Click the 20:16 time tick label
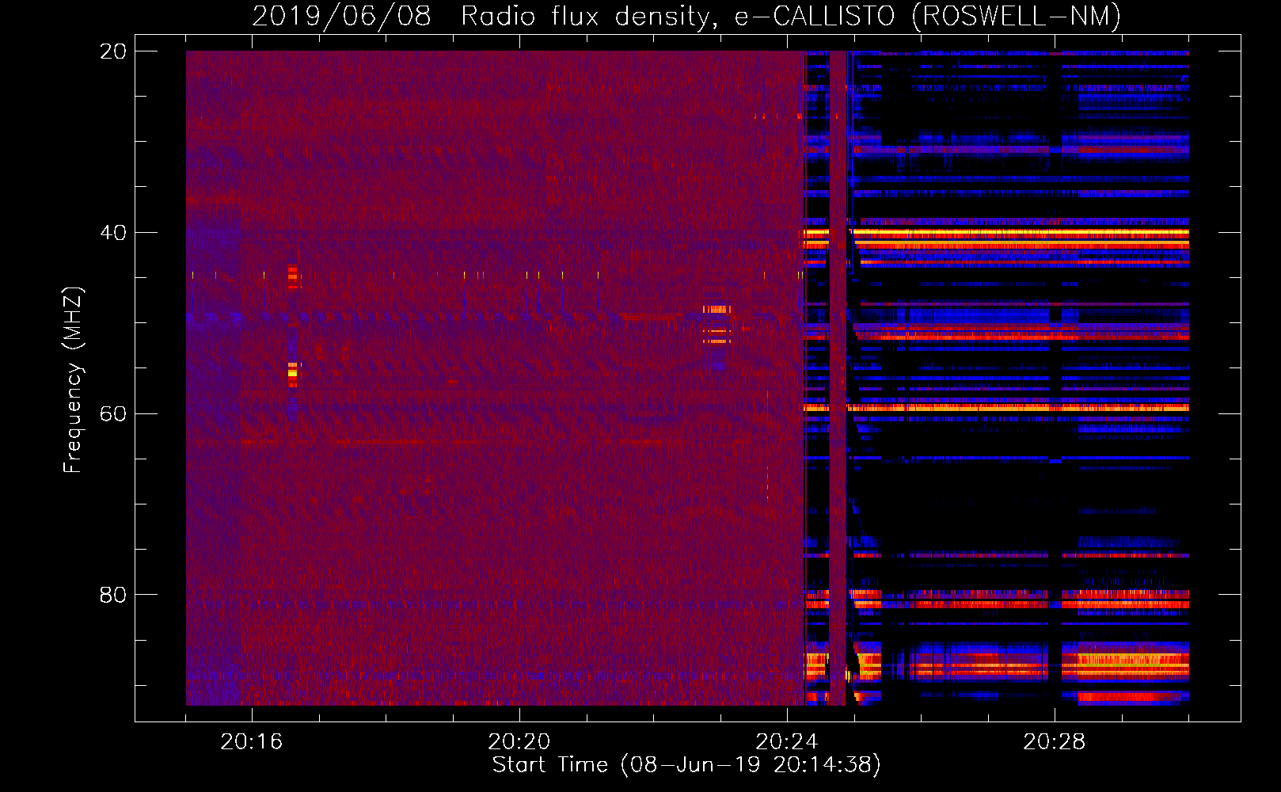Image resolution: width=1281 pixels, height=792 pixels. 252,742
